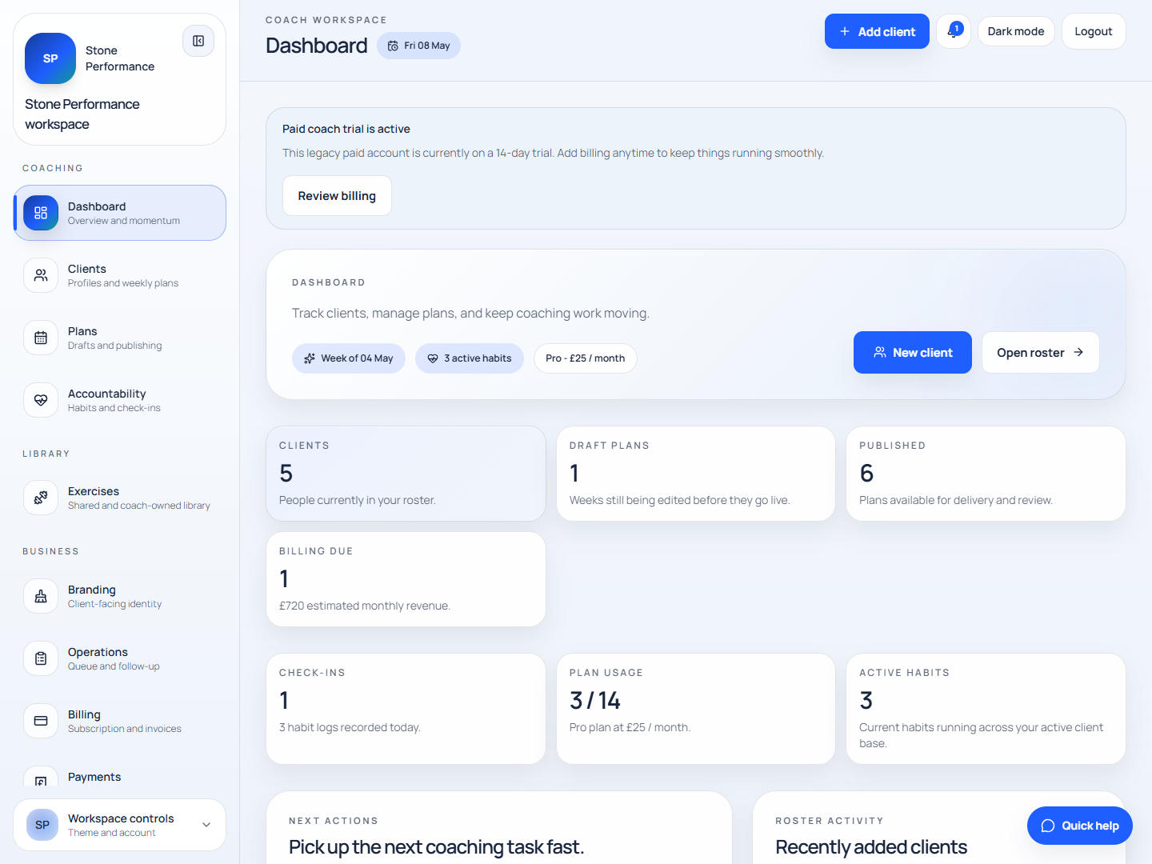Viewport: 1152px width, 864px height.
Task: Select Week of 04 May chip
Action: click(349, 358)
